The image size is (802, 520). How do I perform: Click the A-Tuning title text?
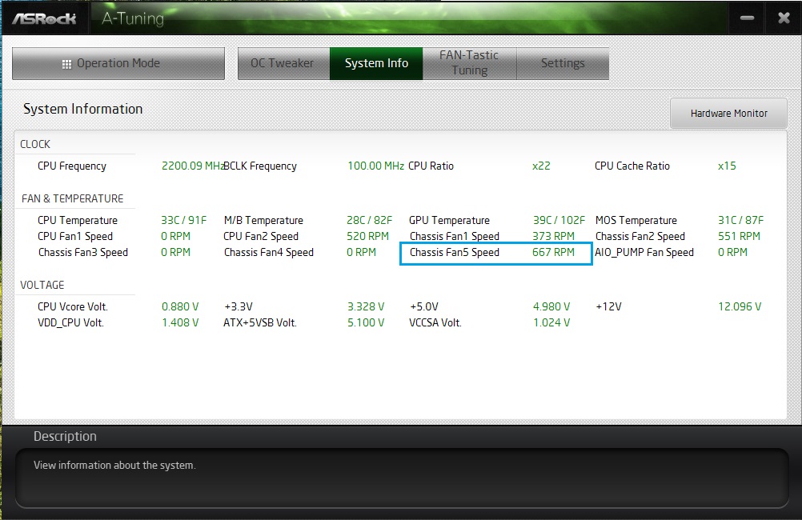click(133, 19)
